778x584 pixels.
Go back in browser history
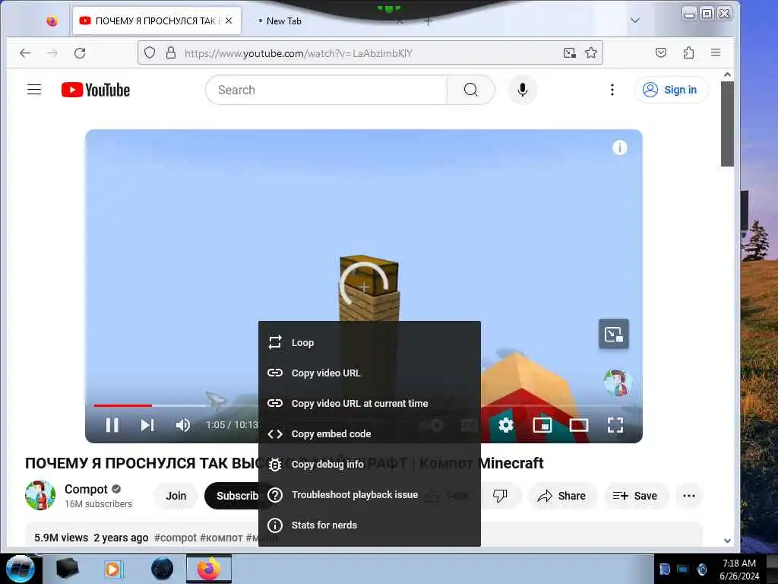click(x=25, y=52)
